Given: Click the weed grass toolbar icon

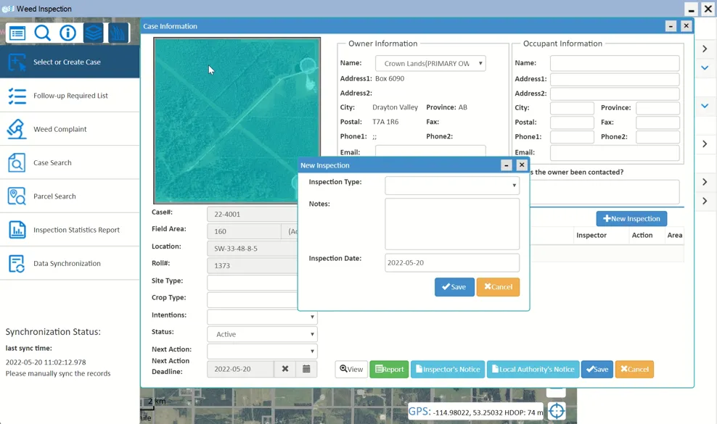Looking at the screenshot, I should coord(118,33).
